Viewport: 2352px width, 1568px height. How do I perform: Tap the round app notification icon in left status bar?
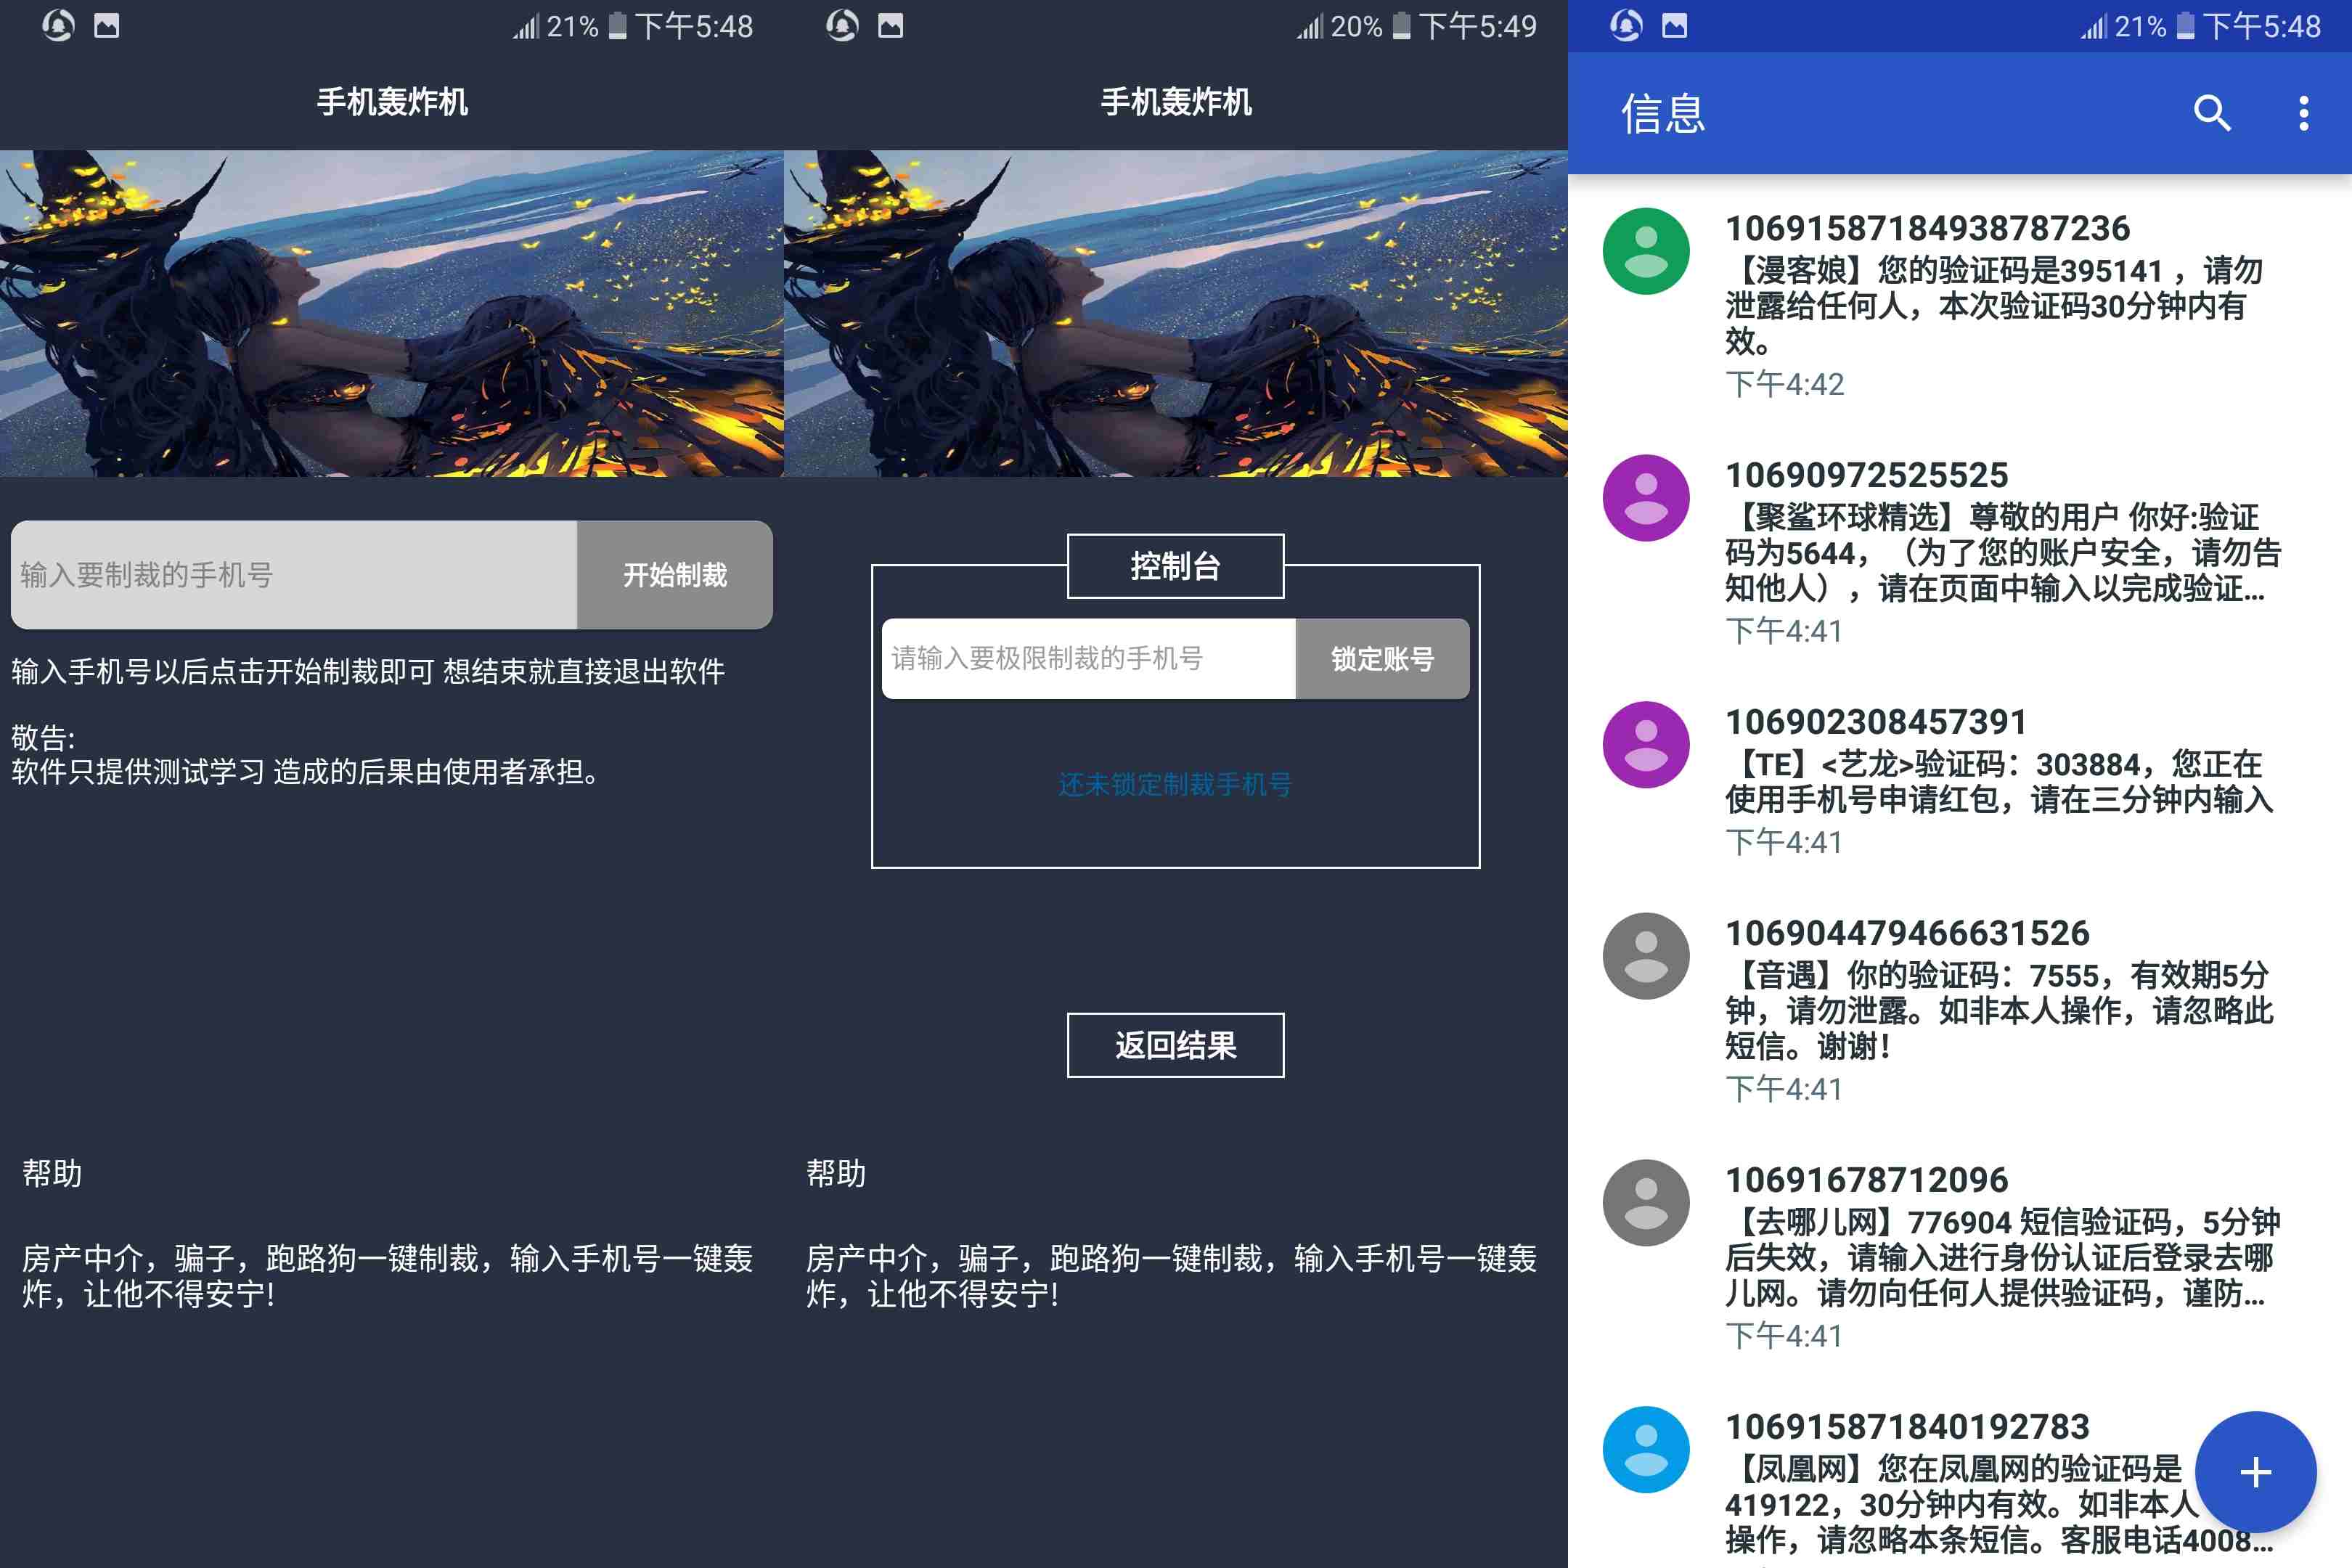pyautogui.click(x=58, y=25)
